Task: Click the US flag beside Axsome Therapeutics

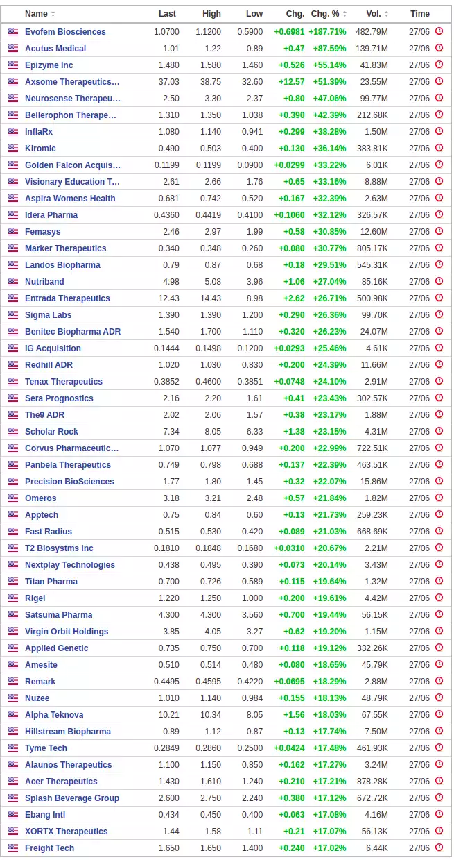Action: point(13,82)
